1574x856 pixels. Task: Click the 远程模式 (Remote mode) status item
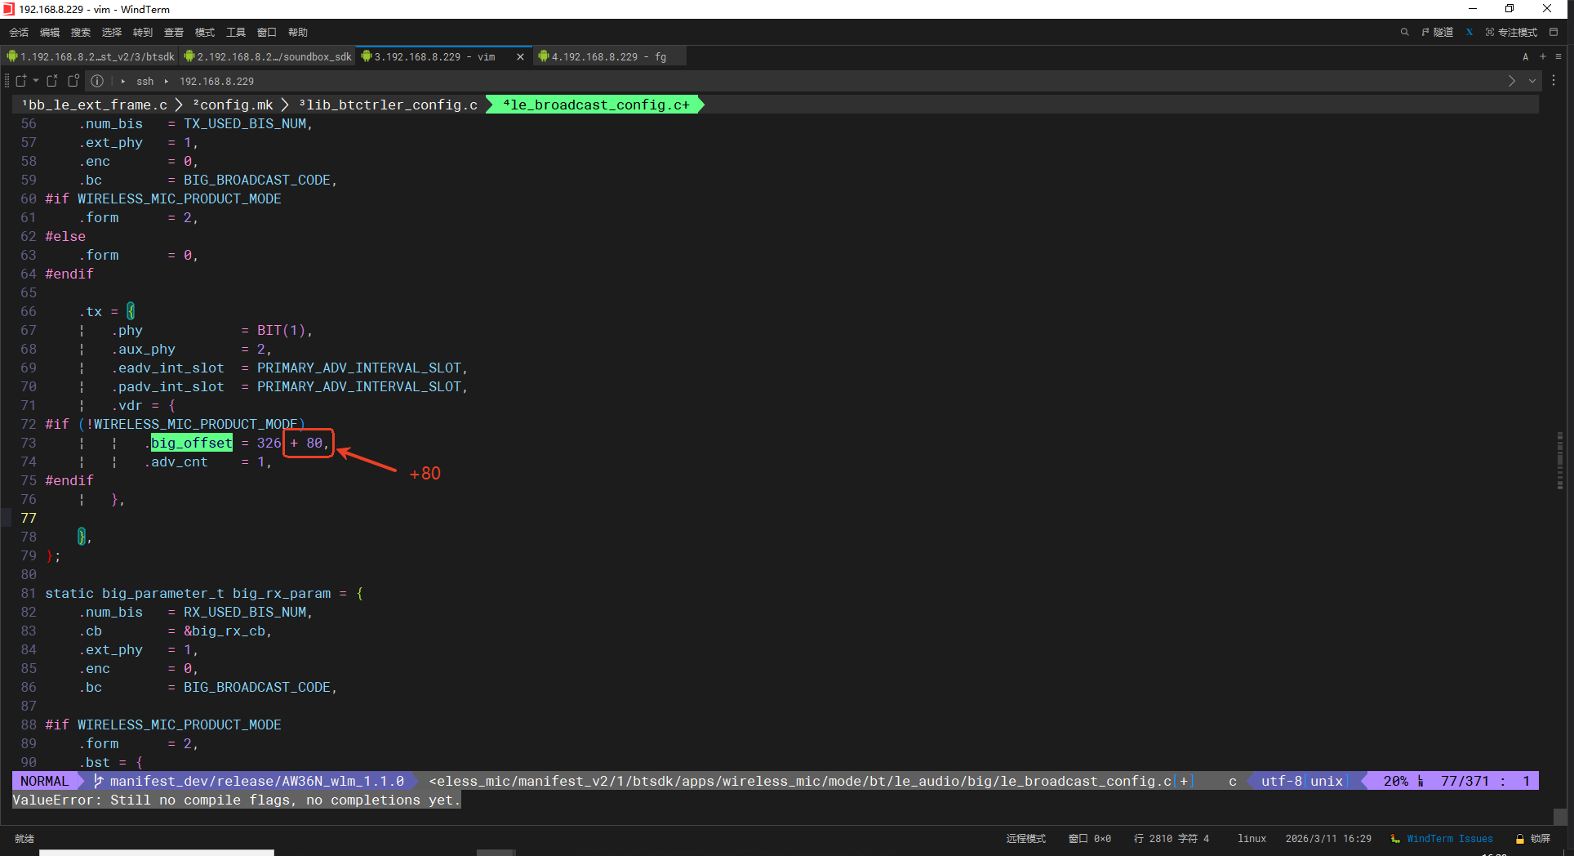pyautogui.click(x=1026, y=839)
